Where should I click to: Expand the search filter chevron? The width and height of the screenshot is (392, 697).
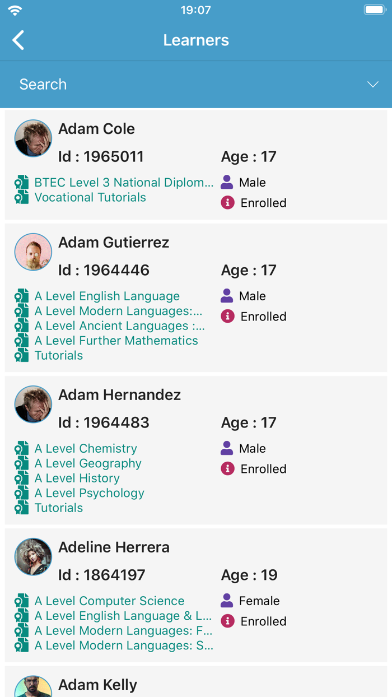(x=372, y=85)
